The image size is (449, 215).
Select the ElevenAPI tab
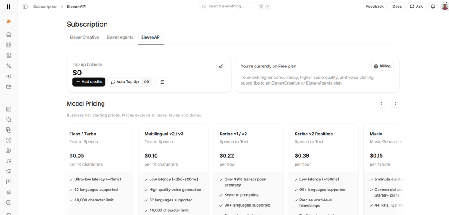click(151, 37)
